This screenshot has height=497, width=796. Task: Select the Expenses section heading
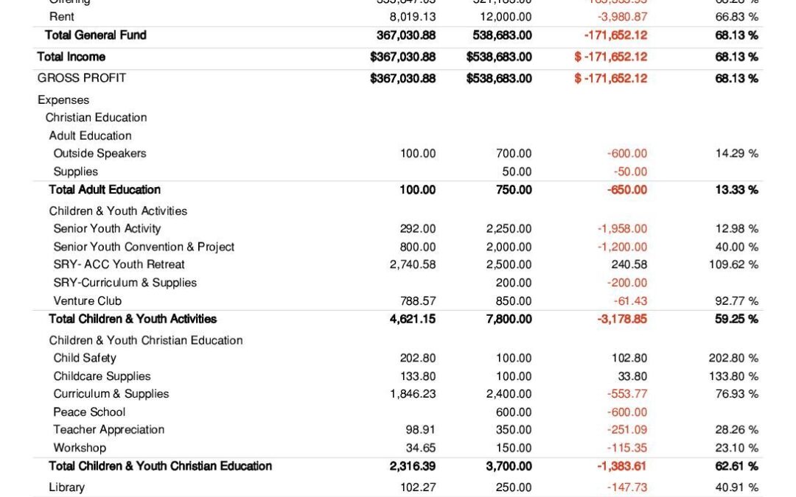pos(63,100)
